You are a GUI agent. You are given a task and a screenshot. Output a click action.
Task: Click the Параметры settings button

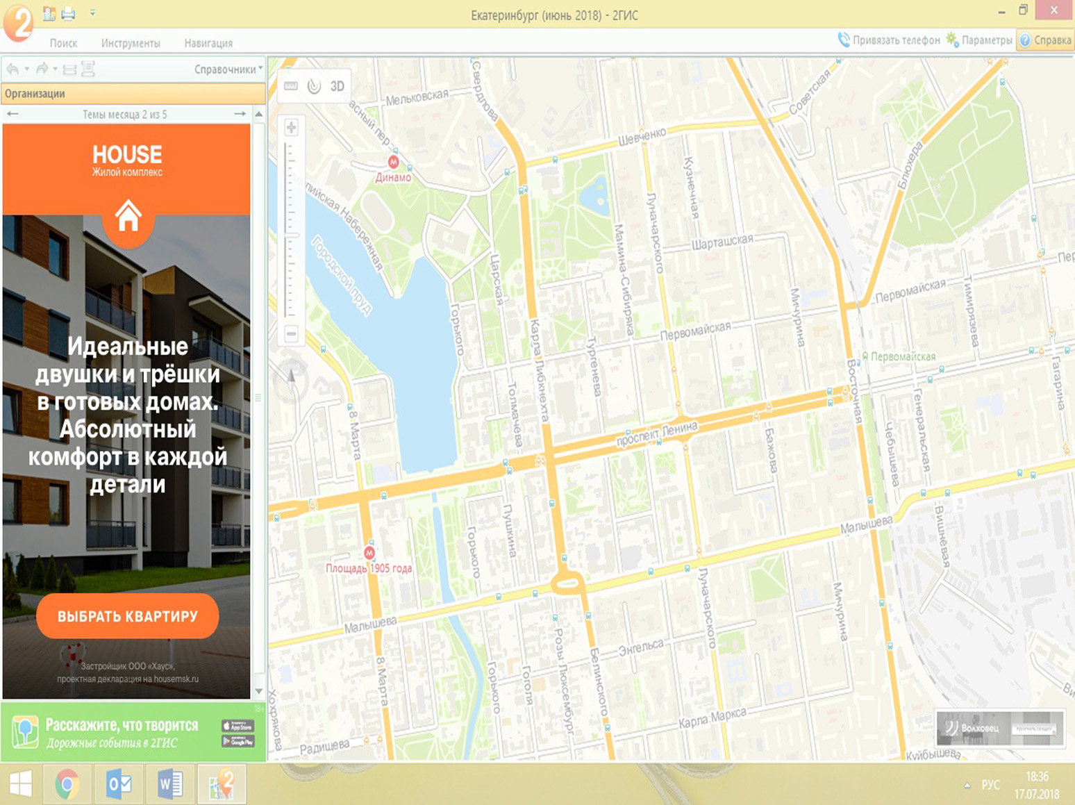(x=980, y=40)
